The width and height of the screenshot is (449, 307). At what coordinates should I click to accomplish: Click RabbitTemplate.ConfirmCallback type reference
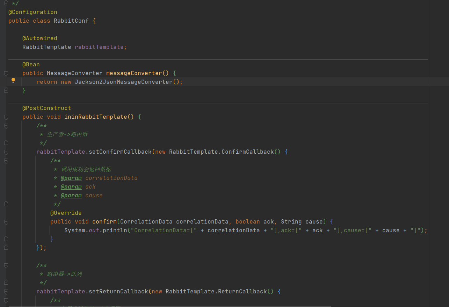coord(222,152)
